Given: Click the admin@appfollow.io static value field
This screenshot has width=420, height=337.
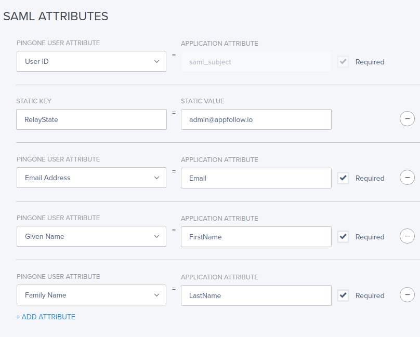Looking at the screenshot, I should (256, 119).
